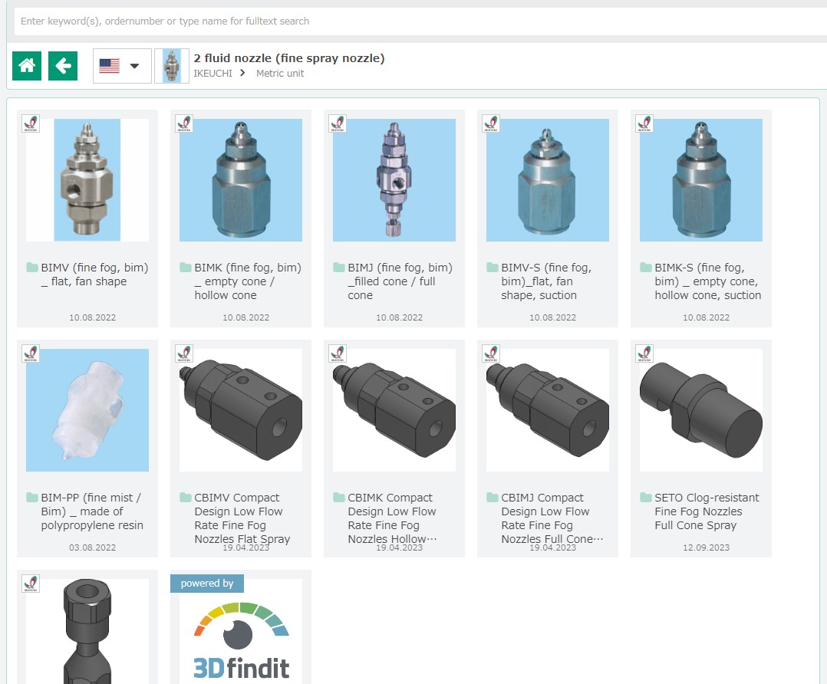Viewport: 827px width, 684px height.
Task: Click the nozzle catalog thumbnail in header
Action: pyautogui.click(x=171, y=66)
